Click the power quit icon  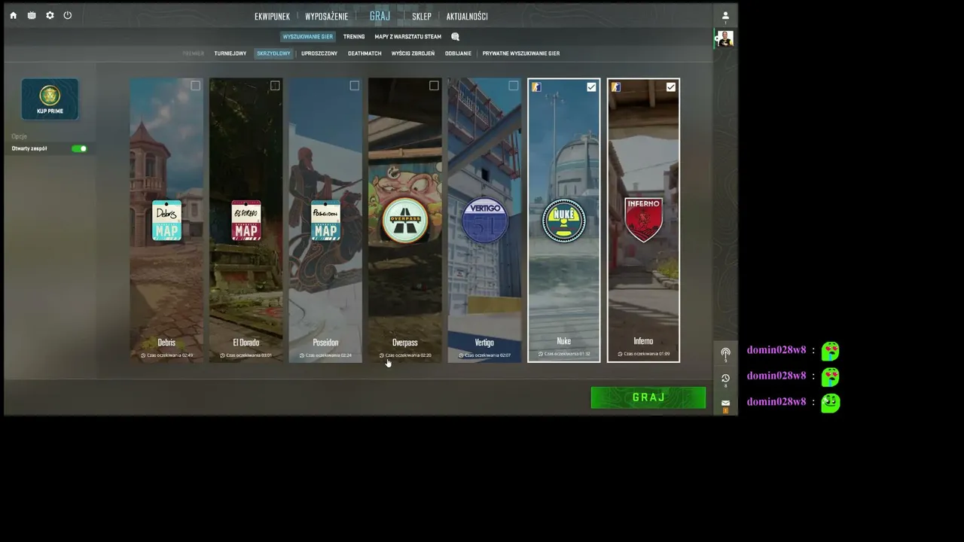[x=68, y=15]
